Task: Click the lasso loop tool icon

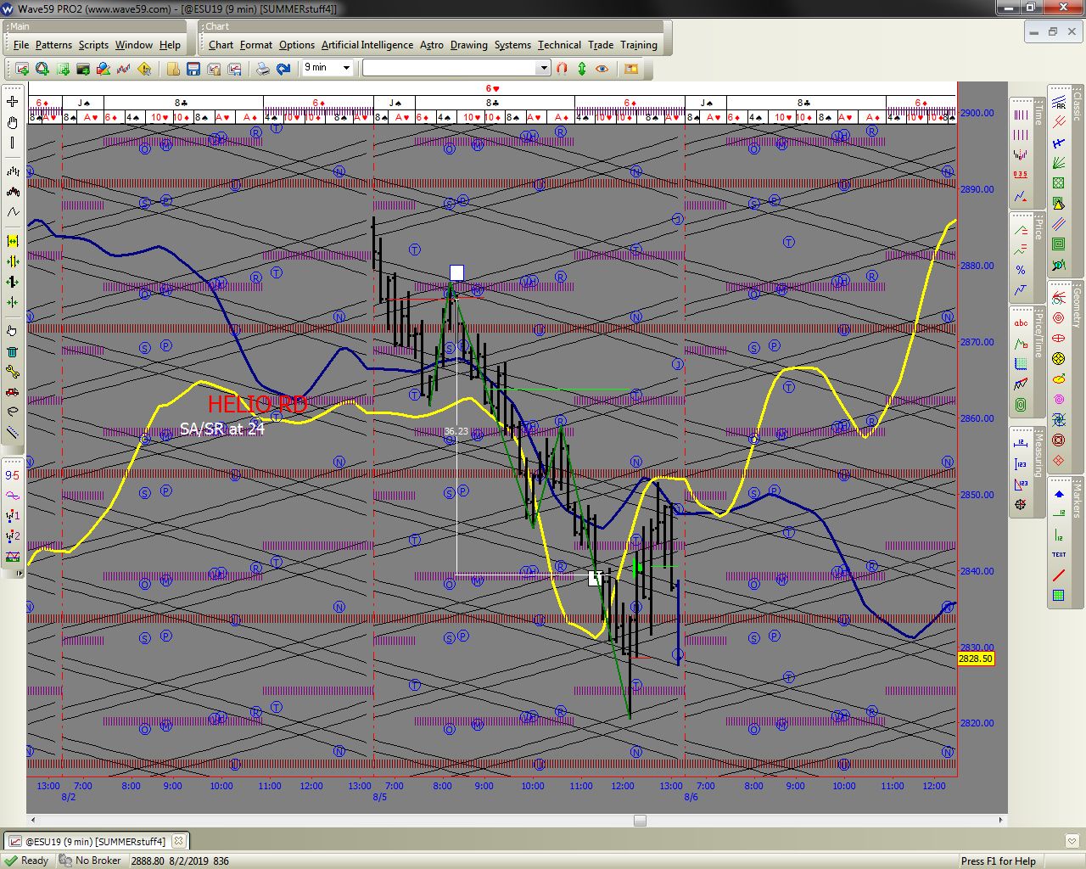Action: tap(13, 412)
